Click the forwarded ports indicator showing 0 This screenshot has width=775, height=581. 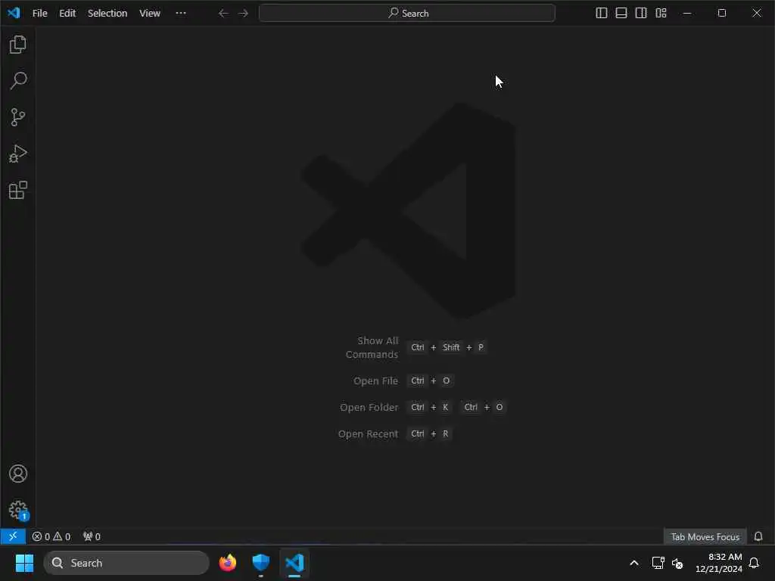coord(92,536)
